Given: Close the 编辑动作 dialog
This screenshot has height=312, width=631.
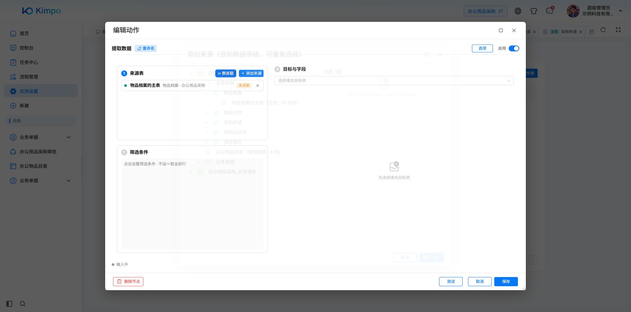Looking at the screenshot, I should point(514,30).
